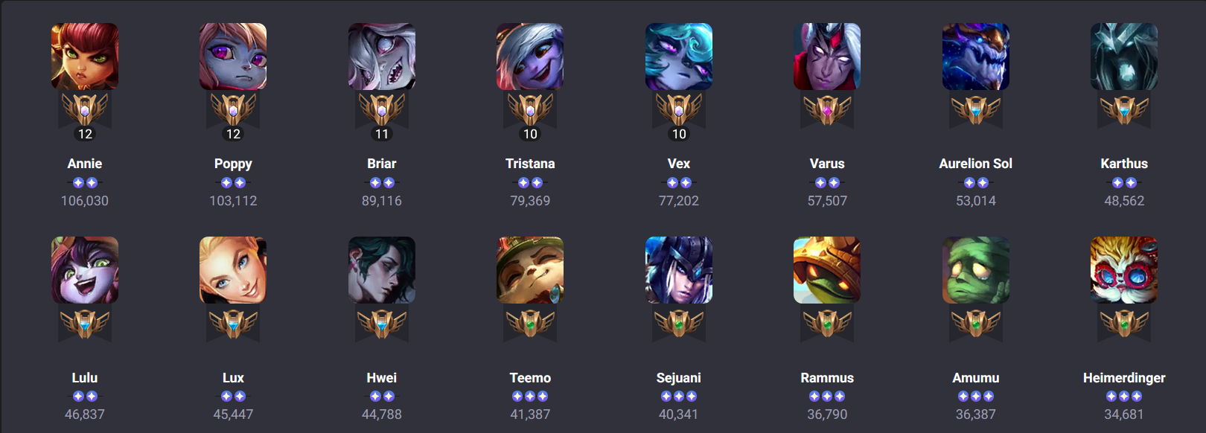This screenshot has height=433, width=1206.
Task: Select the Aurelion Sol portrait
Action: point(976,57)
